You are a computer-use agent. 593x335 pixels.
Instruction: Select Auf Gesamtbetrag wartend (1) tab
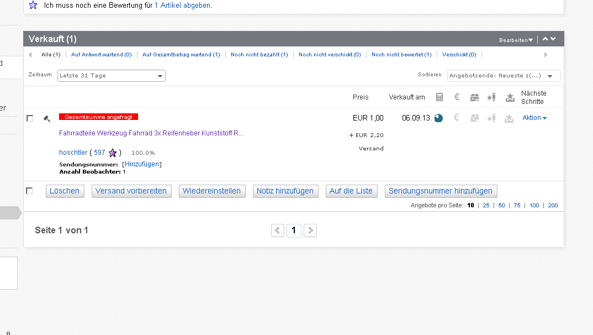181,55
